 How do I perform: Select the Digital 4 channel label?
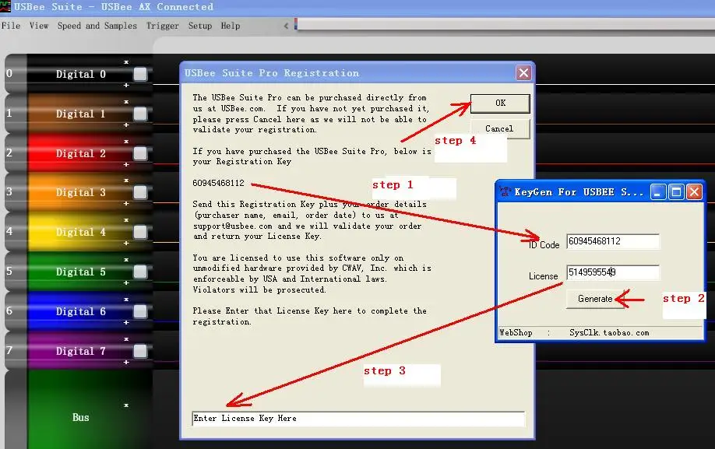81,232
